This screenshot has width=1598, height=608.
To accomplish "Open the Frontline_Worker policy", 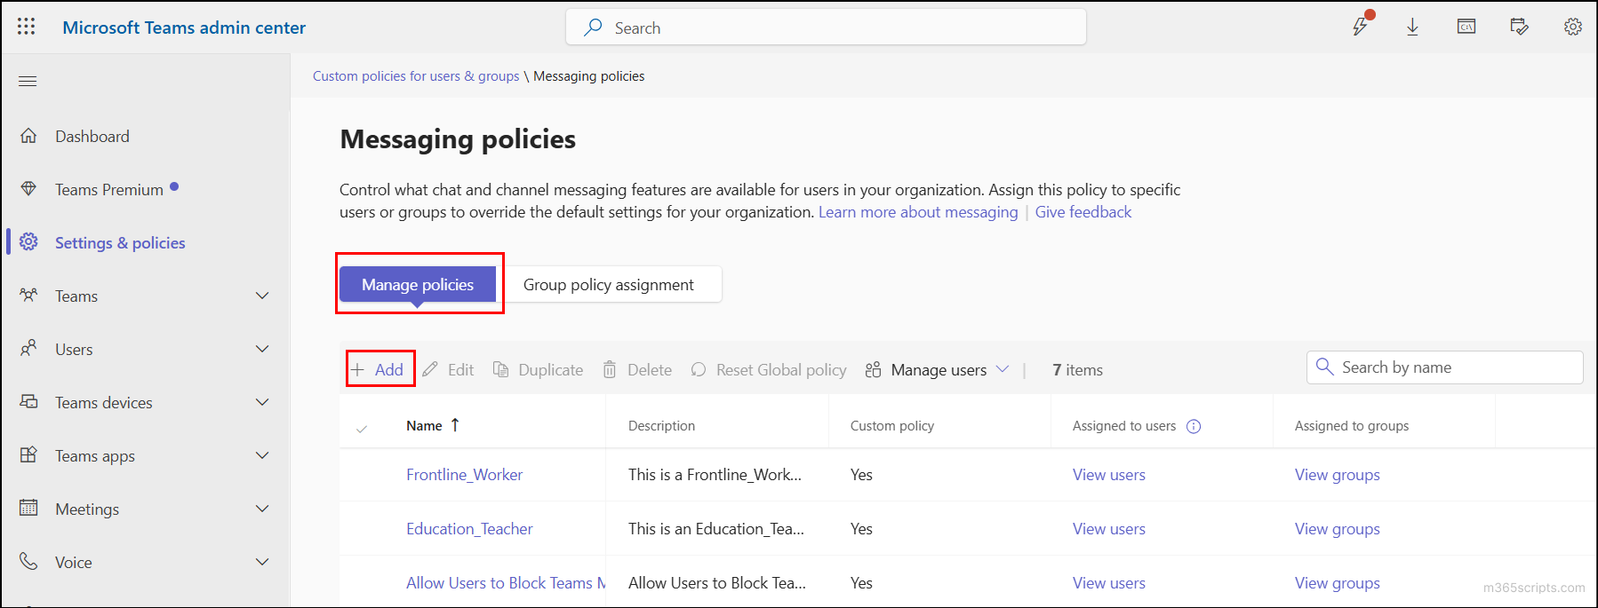I will 464,475.
